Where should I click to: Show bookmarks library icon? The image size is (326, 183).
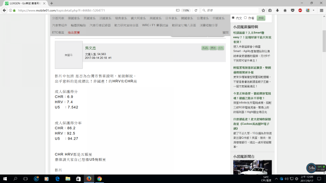270,10
